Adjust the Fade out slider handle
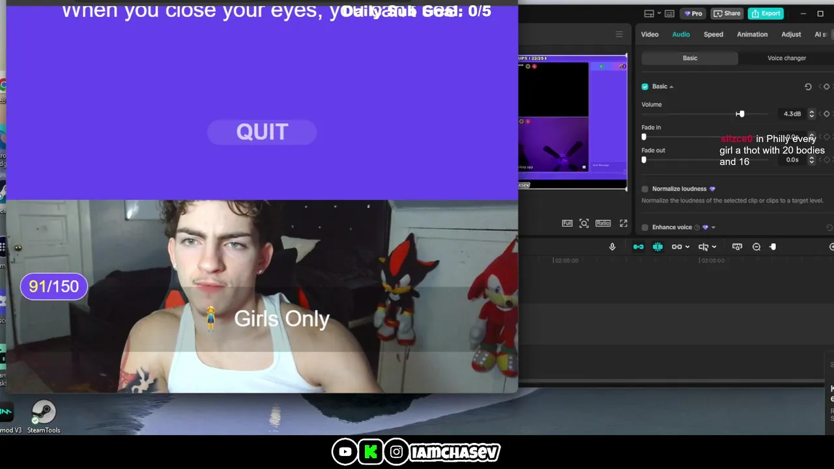The image size is (834, 469). (644, 160)
